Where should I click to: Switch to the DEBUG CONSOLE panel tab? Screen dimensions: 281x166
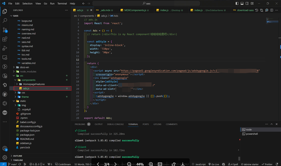point(115,124)
